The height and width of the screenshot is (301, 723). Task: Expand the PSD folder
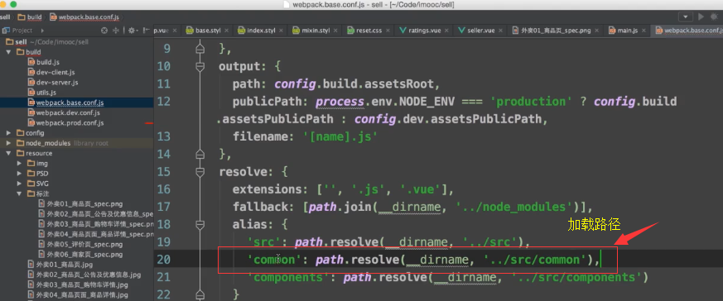click(x=19, y=174)
